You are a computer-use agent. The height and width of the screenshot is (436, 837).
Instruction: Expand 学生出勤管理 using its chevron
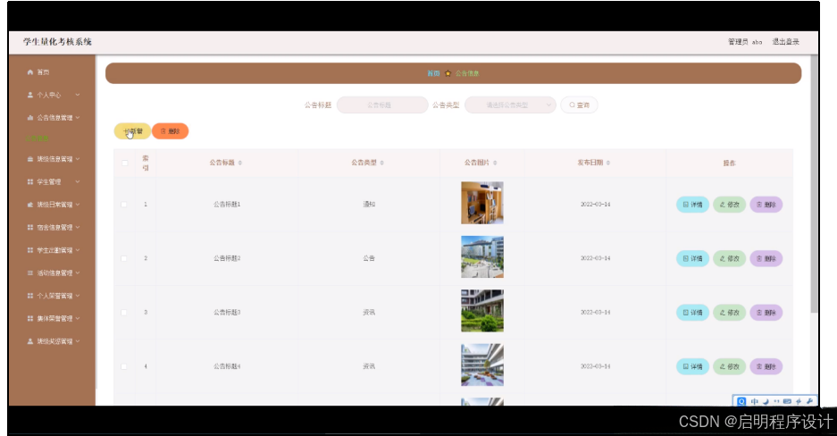pyautogui.click(x=78, y=250)
